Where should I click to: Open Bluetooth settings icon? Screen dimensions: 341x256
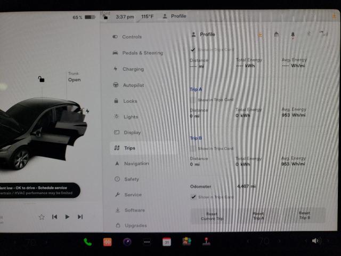pos(309,34)
